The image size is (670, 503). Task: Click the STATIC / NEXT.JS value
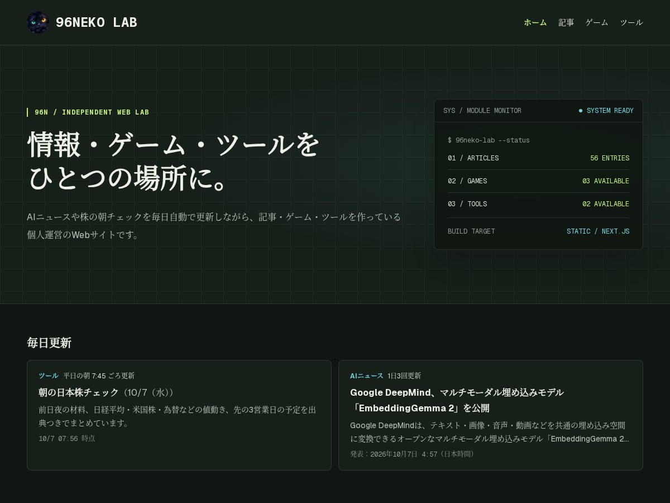(598, 231)
